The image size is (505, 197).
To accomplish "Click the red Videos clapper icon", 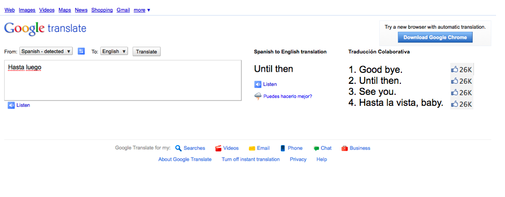I will [x=218, y=148].
